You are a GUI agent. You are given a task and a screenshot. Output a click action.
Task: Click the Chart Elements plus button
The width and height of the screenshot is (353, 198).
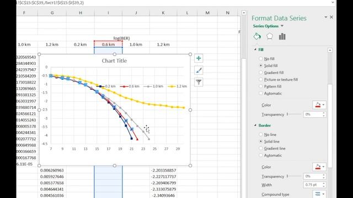pyautogui.click(x=199, y=58)
